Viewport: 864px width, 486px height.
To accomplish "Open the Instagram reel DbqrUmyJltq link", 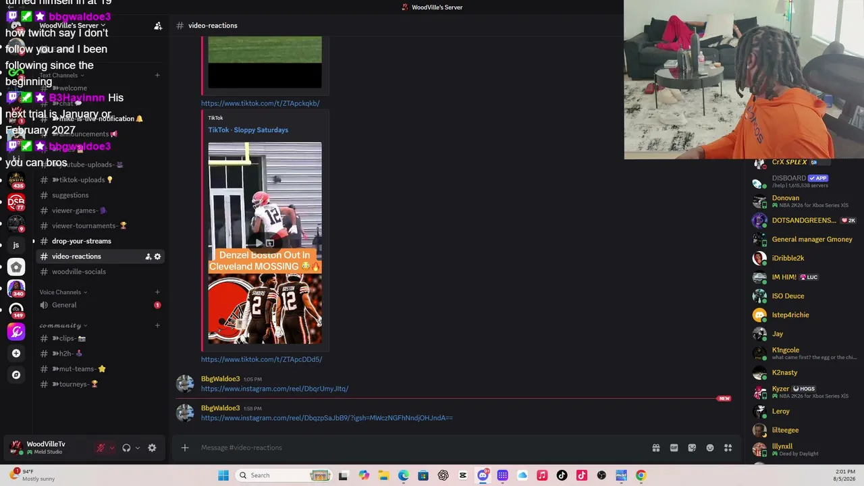I will tap(275, 389).
